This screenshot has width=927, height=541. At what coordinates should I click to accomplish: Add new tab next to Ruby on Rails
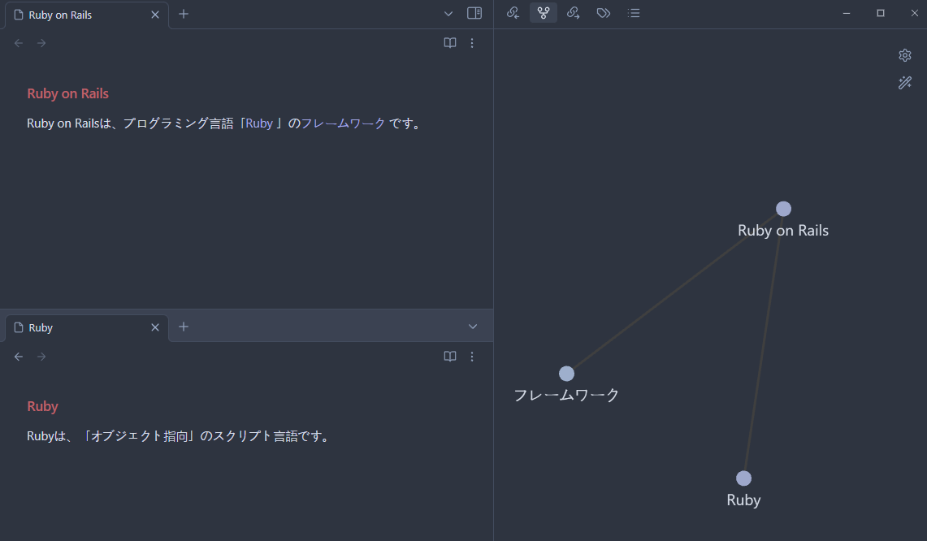coord(184,14)
